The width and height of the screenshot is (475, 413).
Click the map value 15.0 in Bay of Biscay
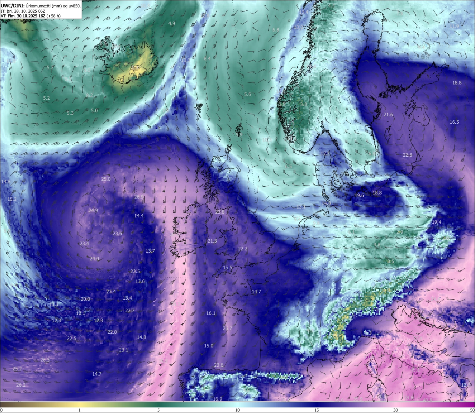[209, 346]
